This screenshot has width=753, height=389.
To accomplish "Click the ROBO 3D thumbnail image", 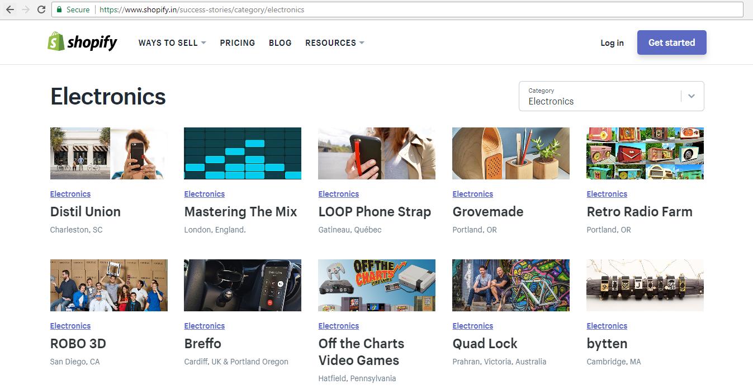I will (108, 285).
